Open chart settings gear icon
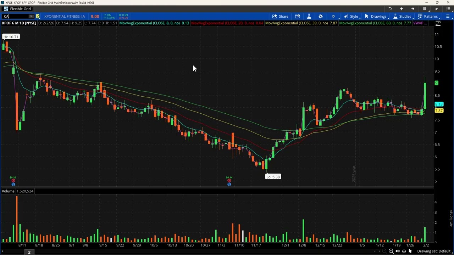This screenshot has width=454, height=255. tap(321, 16)
